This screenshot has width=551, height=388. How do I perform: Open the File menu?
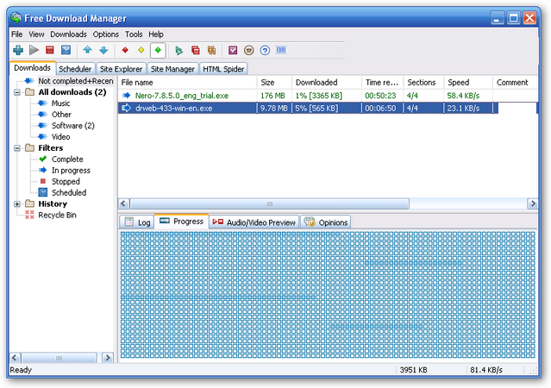coord(17,34)
